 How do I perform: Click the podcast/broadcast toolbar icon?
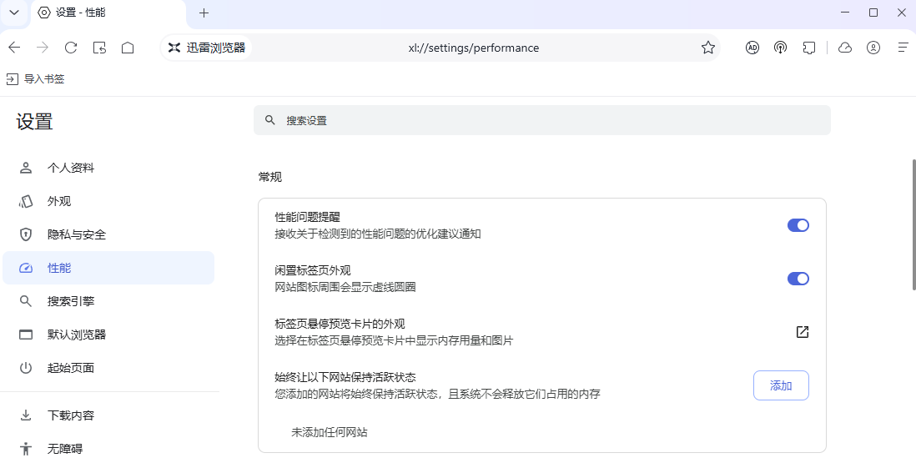coord(780,48)
